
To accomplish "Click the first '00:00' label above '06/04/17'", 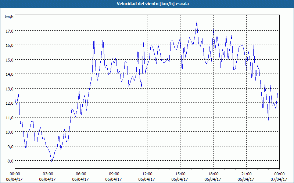I will [x=15, y=174].
